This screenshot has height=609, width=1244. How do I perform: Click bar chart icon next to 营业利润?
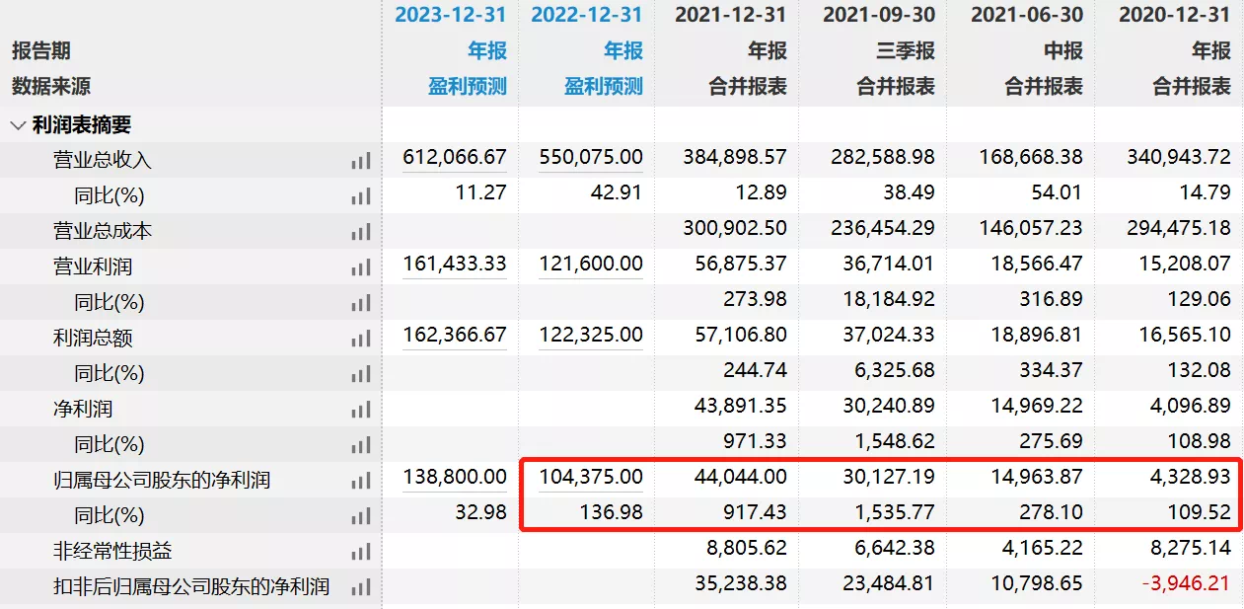(361, 267)
